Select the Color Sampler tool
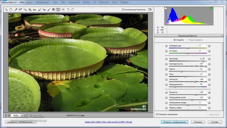This screenshot has height=128, width=227. coord(20,10)
